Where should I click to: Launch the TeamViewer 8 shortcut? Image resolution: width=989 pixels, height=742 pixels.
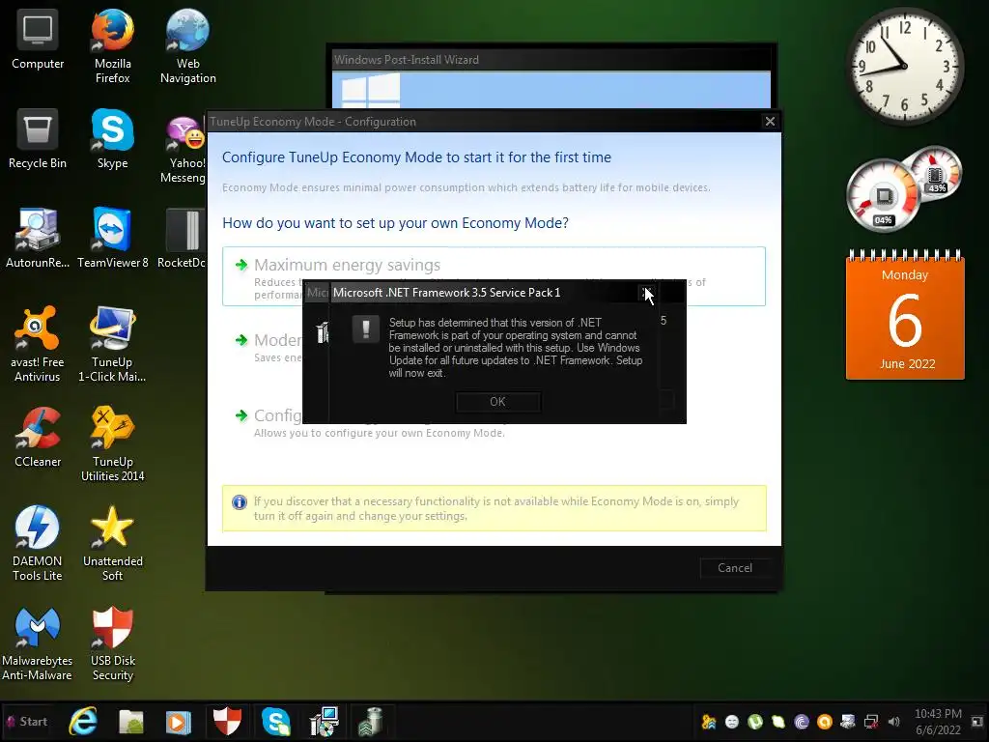(112, 238)
